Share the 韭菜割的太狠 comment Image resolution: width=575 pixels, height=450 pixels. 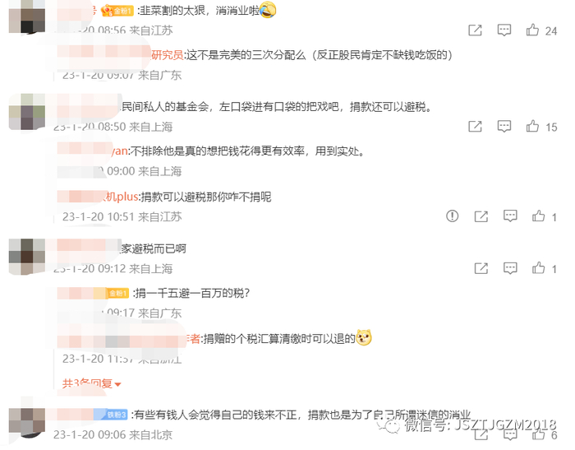[476, 30]
